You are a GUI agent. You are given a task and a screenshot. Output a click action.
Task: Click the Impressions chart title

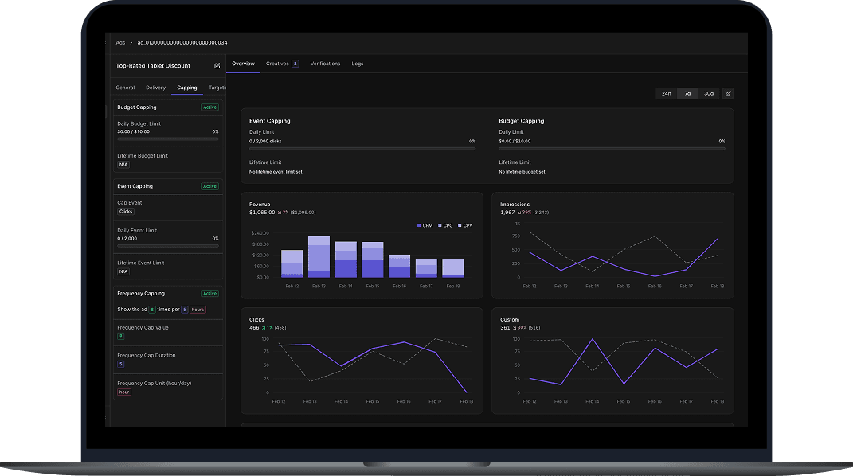pyautogui.click(x=515, y=205)
